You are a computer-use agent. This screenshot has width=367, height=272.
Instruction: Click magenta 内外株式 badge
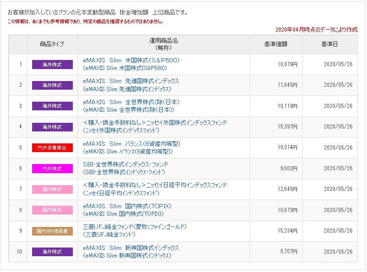52,168
